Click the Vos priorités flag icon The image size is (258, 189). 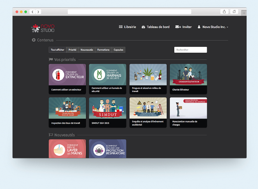(51, 59)
